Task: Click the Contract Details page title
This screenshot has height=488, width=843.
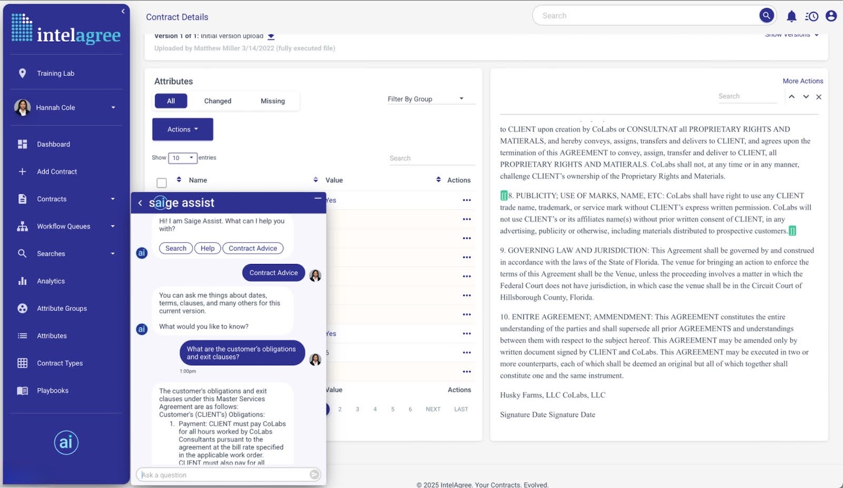Action: click(x=177, y=17)
